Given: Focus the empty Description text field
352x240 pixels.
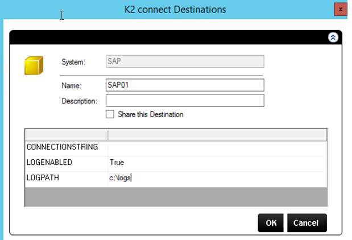Looking at the screenshot, I should click(185, 101).
